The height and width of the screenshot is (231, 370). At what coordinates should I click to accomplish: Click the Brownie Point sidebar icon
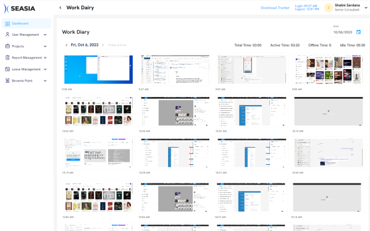[x=7, y=81]
